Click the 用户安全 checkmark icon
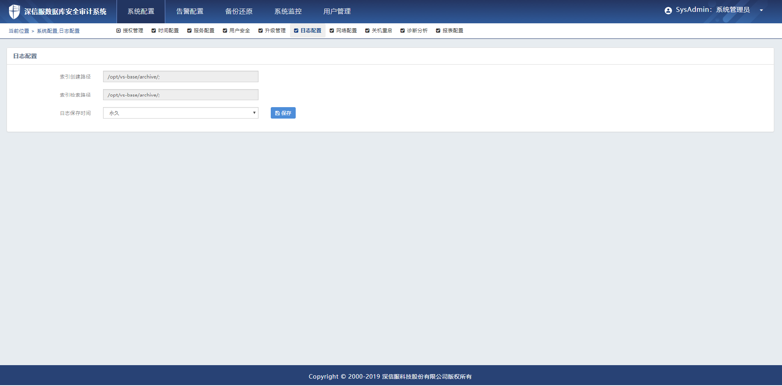This screenshot has height=386, width=782. click(225, 31)
